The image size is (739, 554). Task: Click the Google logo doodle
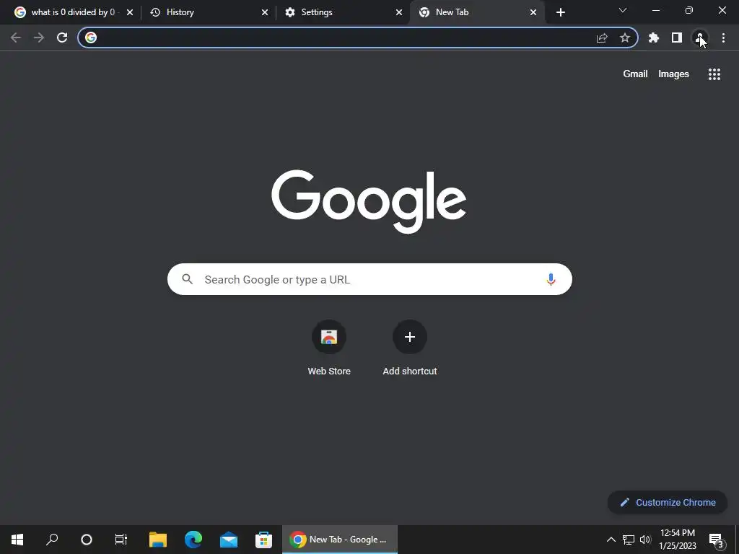pos(369,201)
